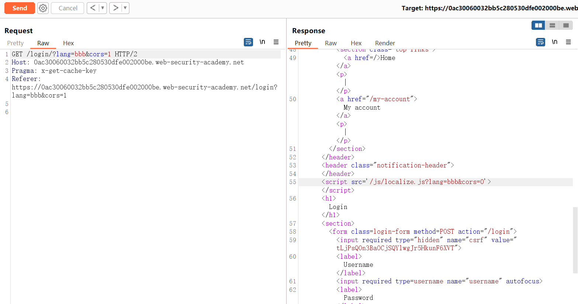The height and width of the screenshot is (304, 578).
Task: Click empty line 6 in request editor
Action: tap(146, 112)
